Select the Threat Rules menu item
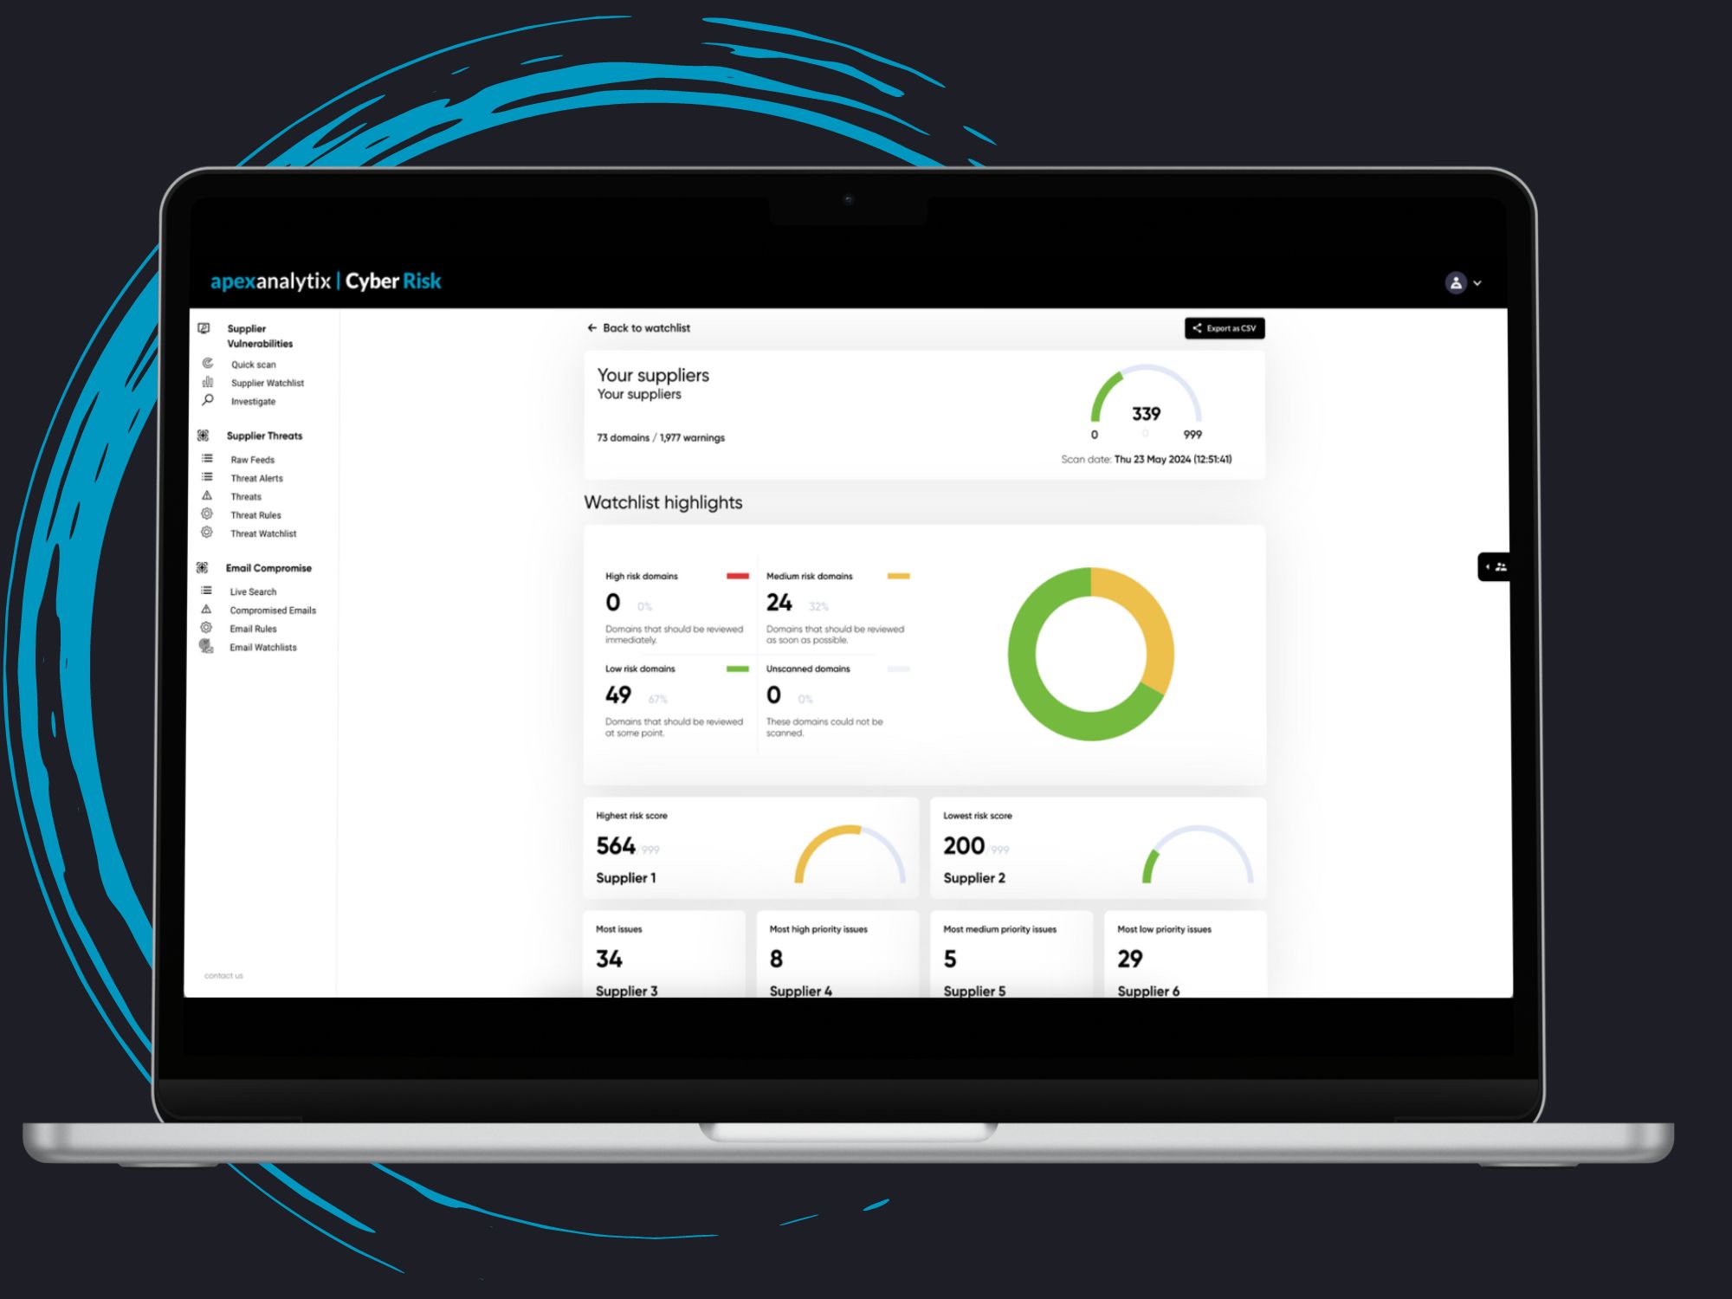Viewport: 1732px width, 1299px height. point(254,514)
